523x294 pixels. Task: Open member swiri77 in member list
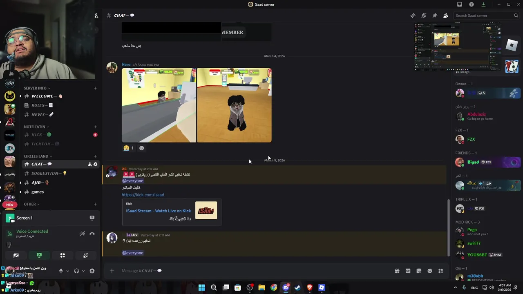point(486,243)
